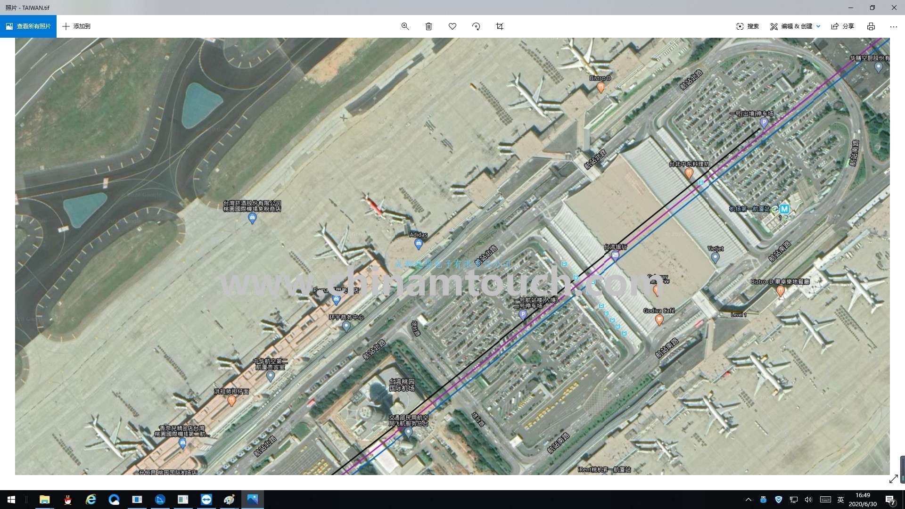The width and height of the screenshot is (905, 509).
Task: Click 查看所有照片 button
Action: coord(28,26)
